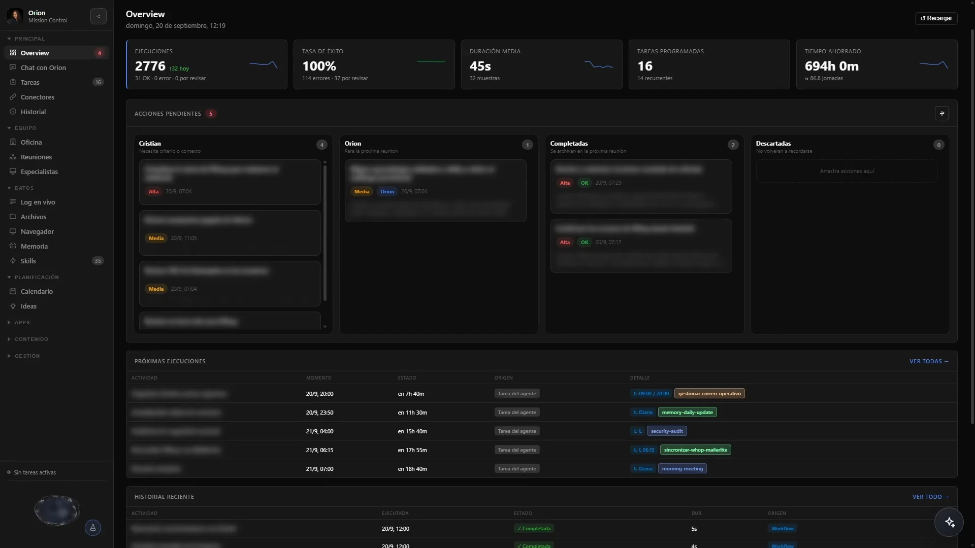Click the Orion profile picture

[x=15, y=16]
